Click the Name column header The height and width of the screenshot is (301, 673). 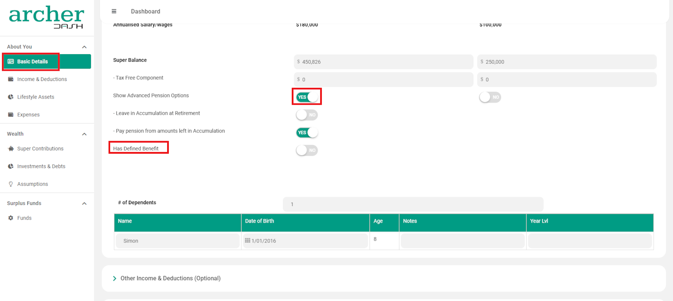[x=178, y=222]
